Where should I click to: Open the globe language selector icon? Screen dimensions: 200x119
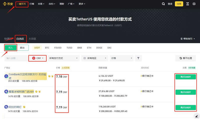[x=194, y=4]
